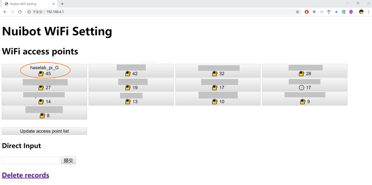Screen dimensions: 372x185
Task: Open the Chrome profile avatar
Action: [361, 12]
